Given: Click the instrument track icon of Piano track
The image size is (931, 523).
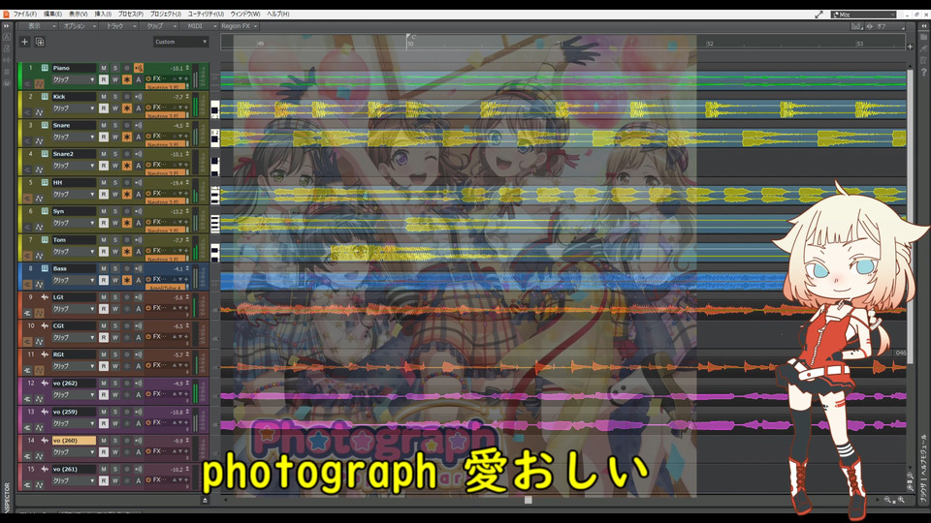Looking at the screenshot, I should pyautogui.click(x=45, y=68).
